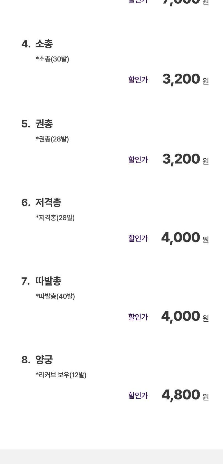Click the *저격총(28발) description text
Viewport: 223px width, 464px height.
coord(55,218)
